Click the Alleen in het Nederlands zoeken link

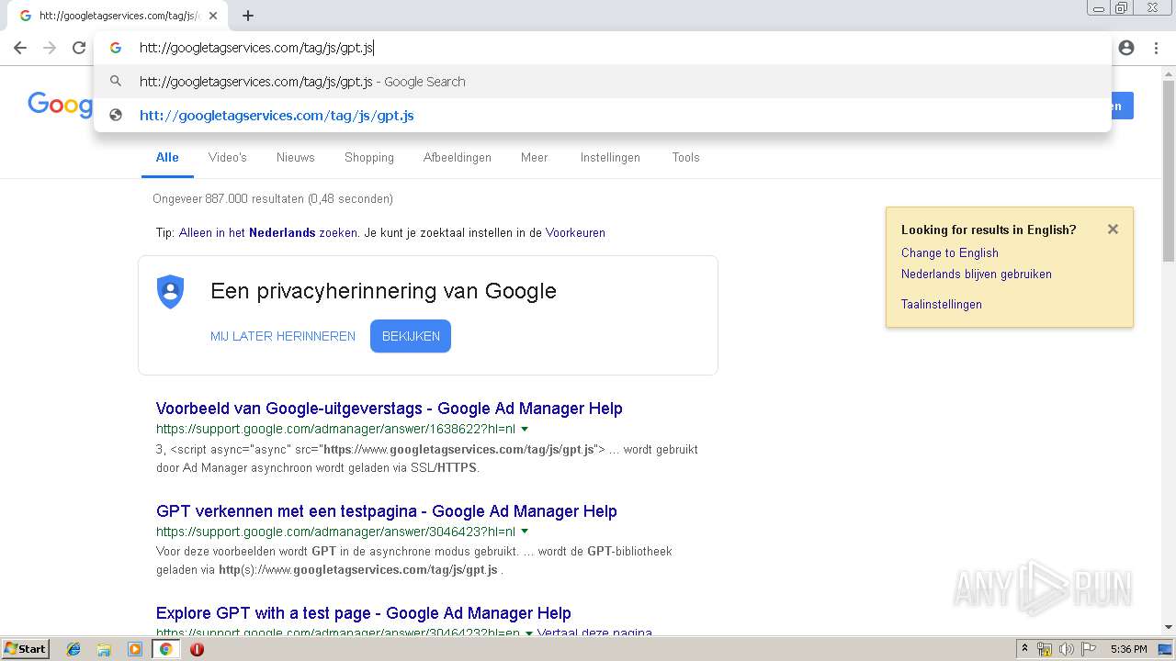268,233
